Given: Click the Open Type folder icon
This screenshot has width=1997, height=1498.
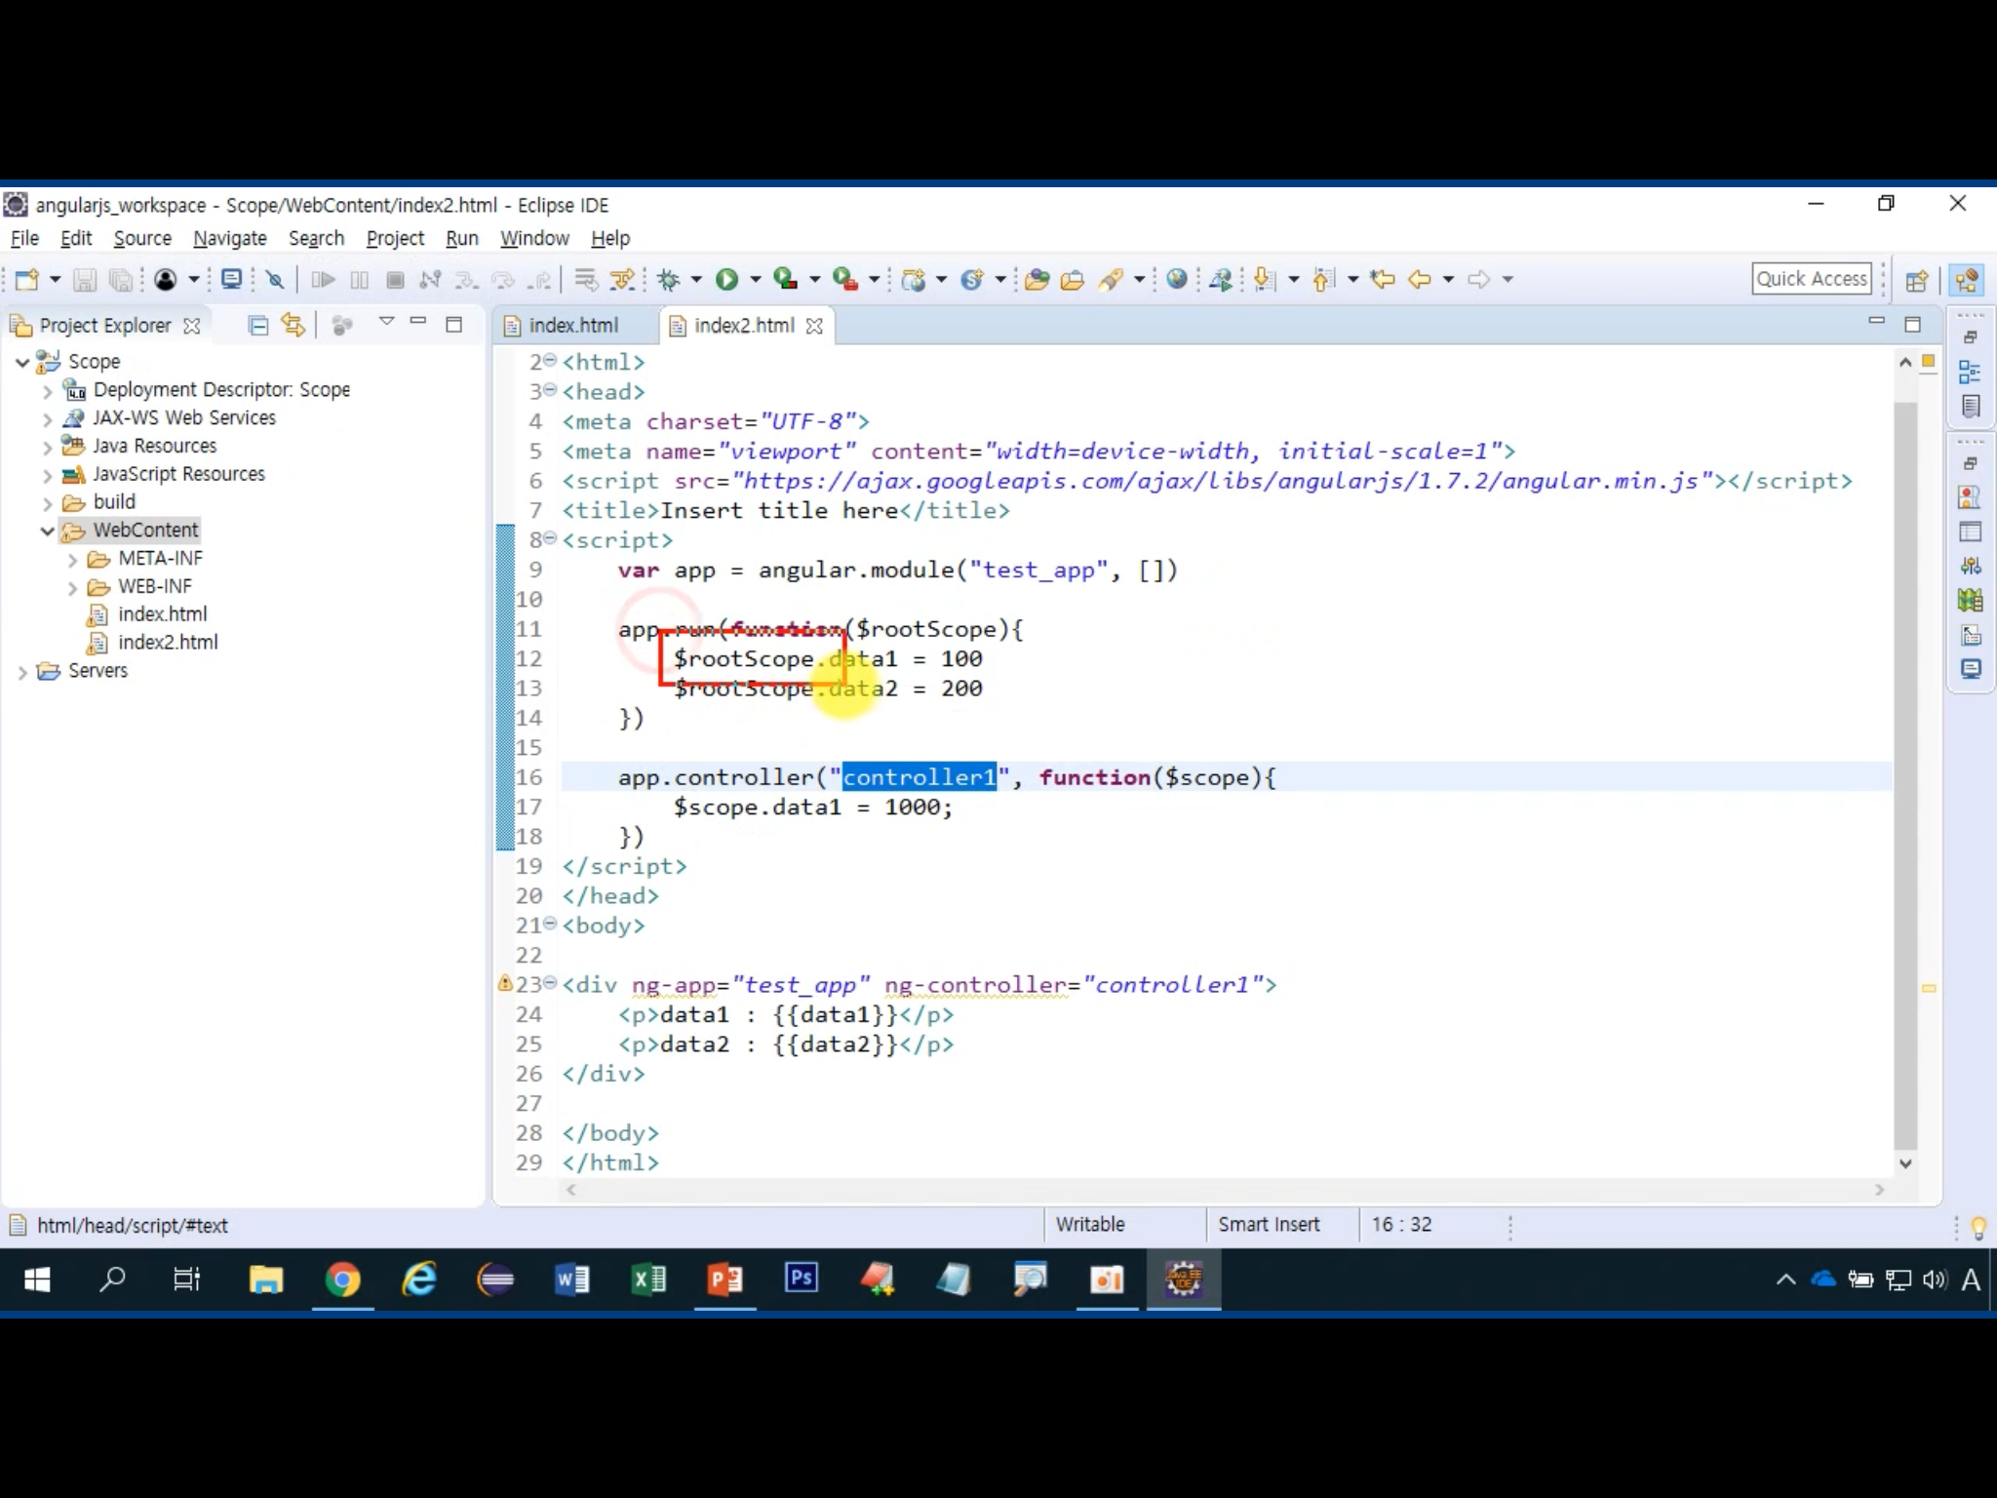Looking at the screenshot, I should click(1037, 280).
